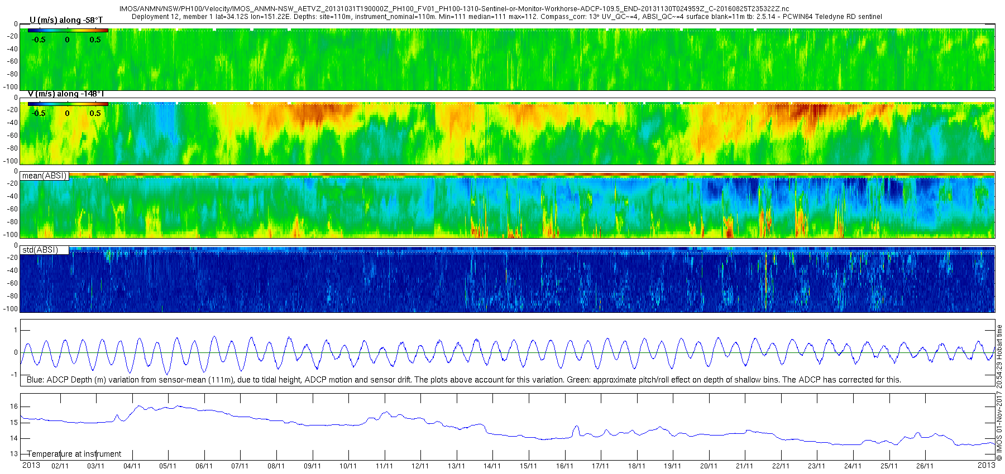The image size is (1005, 474).
Task: Click the 25/11 date tick label
Action: (x=889, y=466)
